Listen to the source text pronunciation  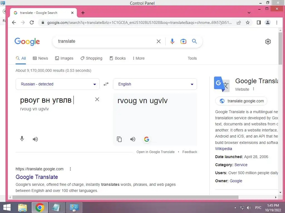click(x=35, y=139)
